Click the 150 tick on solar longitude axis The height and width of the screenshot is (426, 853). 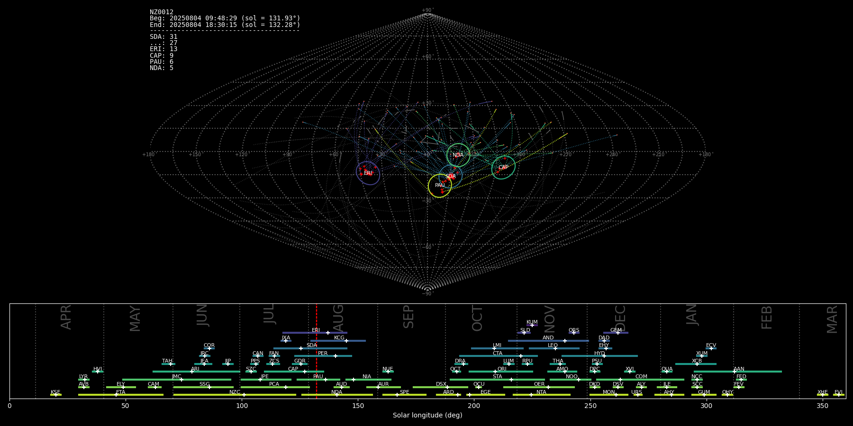click(x=358, y=406)
